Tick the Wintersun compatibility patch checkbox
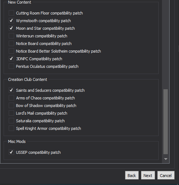This screenshot has height=185, width=179. point(11,36)
